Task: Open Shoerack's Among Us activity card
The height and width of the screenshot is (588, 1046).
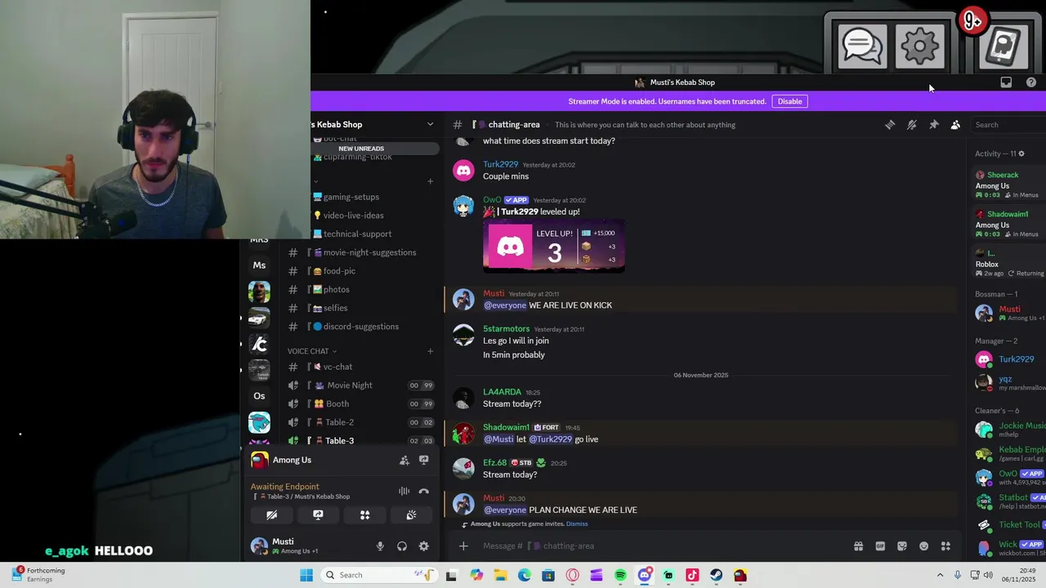Action: [1009, 185]
